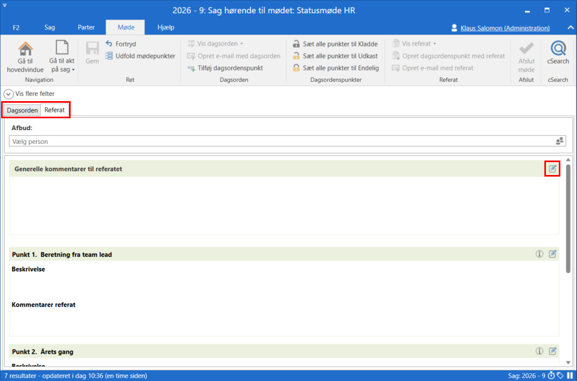
Task: Click the Fortryd undo icon
Action: coord(109,44)
